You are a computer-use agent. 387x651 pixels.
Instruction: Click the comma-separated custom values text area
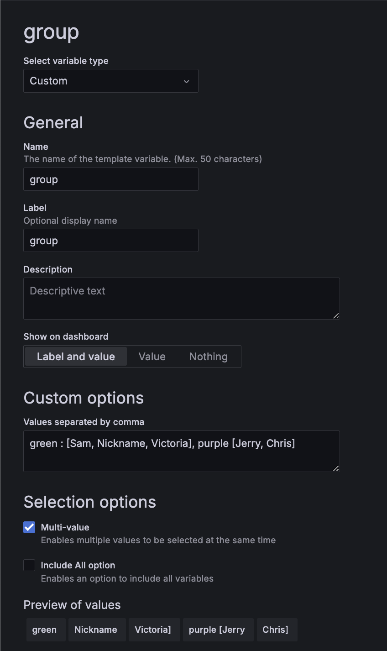(x=181, y=451)
